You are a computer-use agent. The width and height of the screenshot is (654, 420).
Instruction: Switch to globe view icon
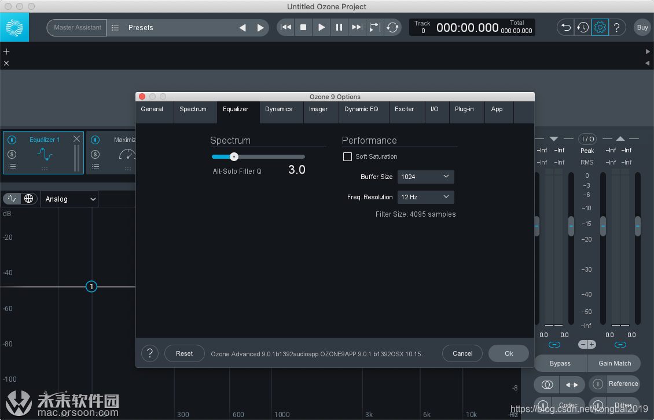coord(28,199)
